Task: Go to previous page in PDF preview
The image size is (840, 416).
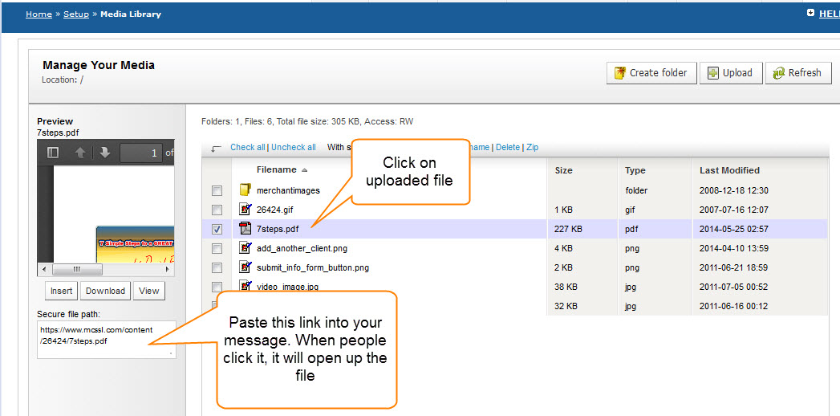Action: click(x=80, y=153)
